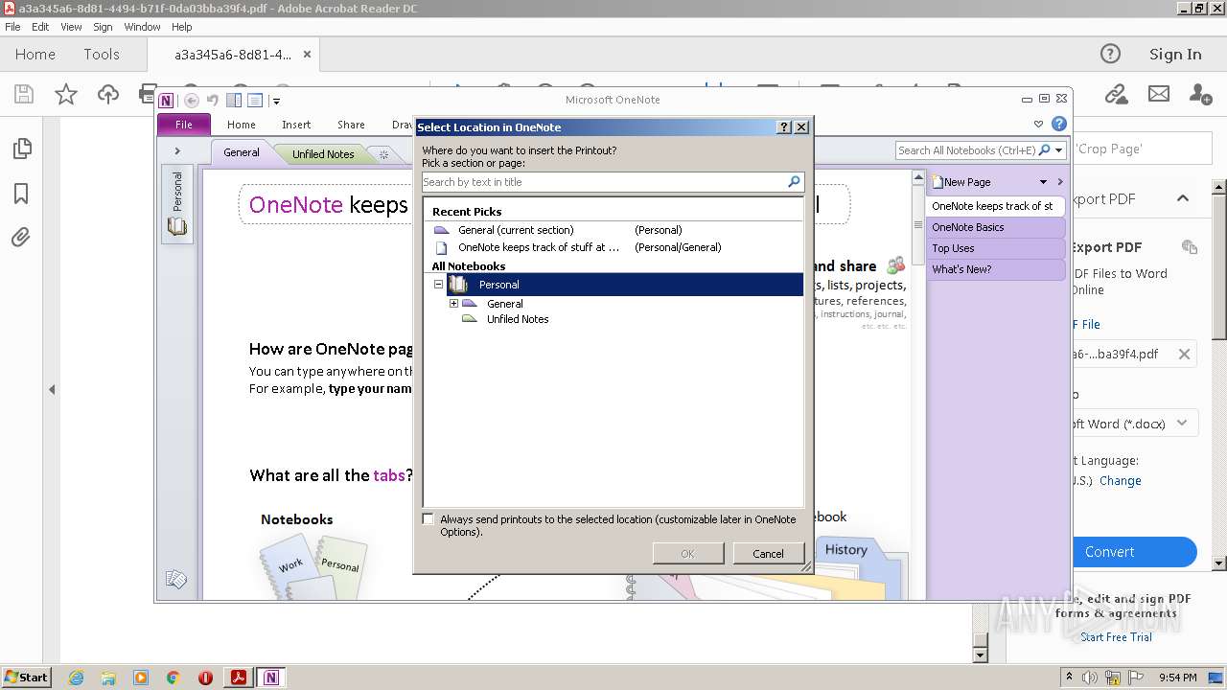1227x690 pixels.
Task: Enable always send printouts to selected location
Action: [428, 518]
